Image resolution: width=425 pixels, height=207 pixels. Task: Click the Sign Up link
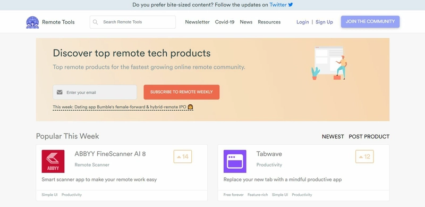tap(324, 22)
